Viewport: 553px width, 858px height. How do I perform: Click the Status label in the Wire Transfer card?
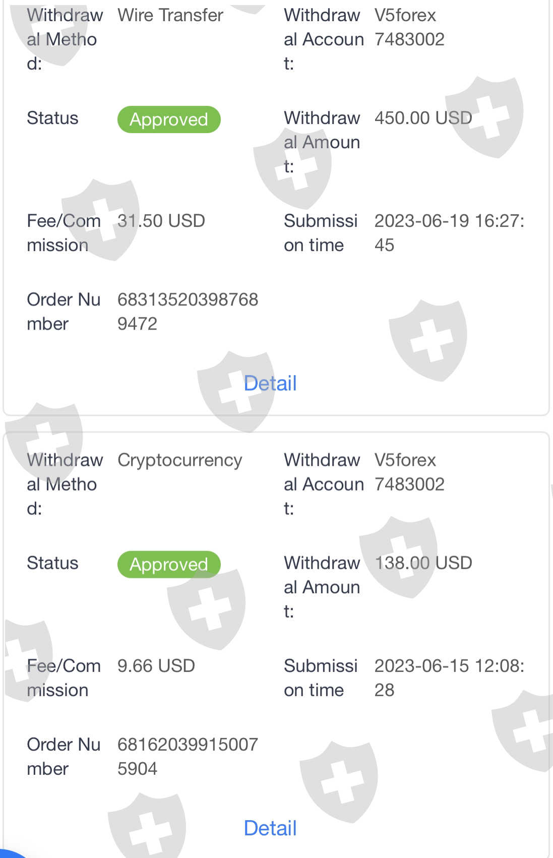click(x=52, y=118)
